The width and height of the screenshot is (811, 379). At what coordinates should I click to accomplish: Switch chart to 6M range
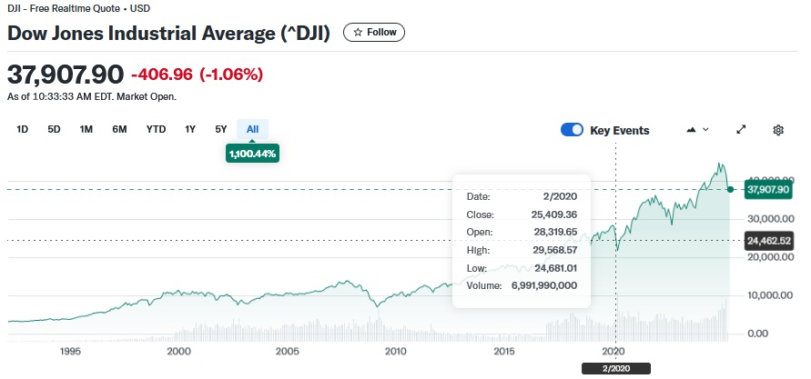pos(119,129)
